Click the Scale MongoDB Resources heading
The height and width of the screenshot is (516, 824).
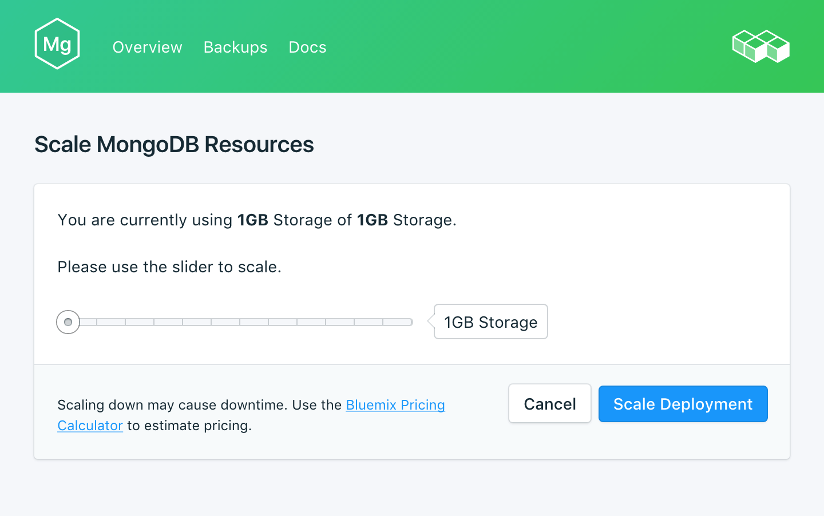coord(174,144)
